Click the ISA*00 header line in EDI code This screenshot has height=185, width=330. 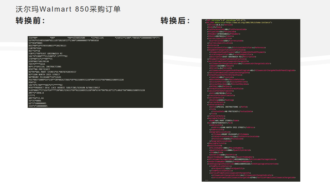click(x=94, y=38)
